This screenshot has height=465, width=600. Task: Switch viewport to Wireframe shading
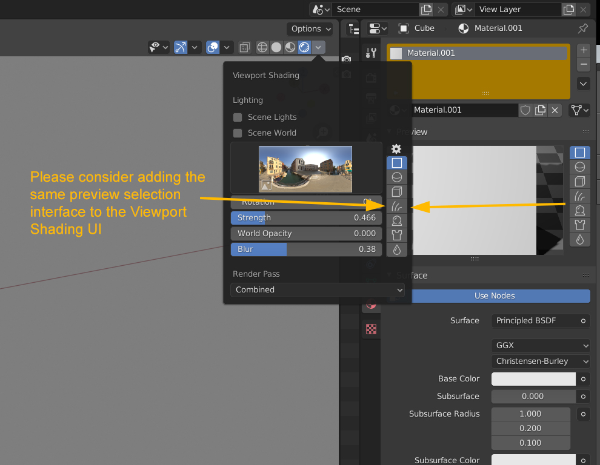[262, 47]
